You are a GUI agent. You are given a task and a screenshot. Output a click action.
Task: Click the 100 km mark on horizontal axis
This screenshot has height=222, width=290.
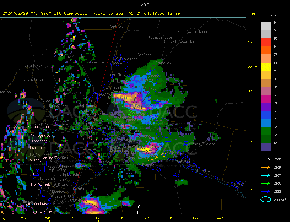[x=196, y=218]
